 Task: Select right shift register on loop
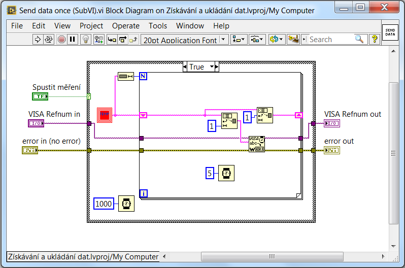pos(299,115)
